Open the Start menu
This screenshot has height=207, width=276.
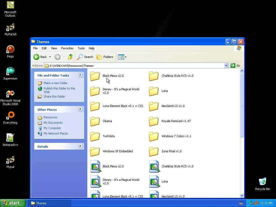coord(13,203)
